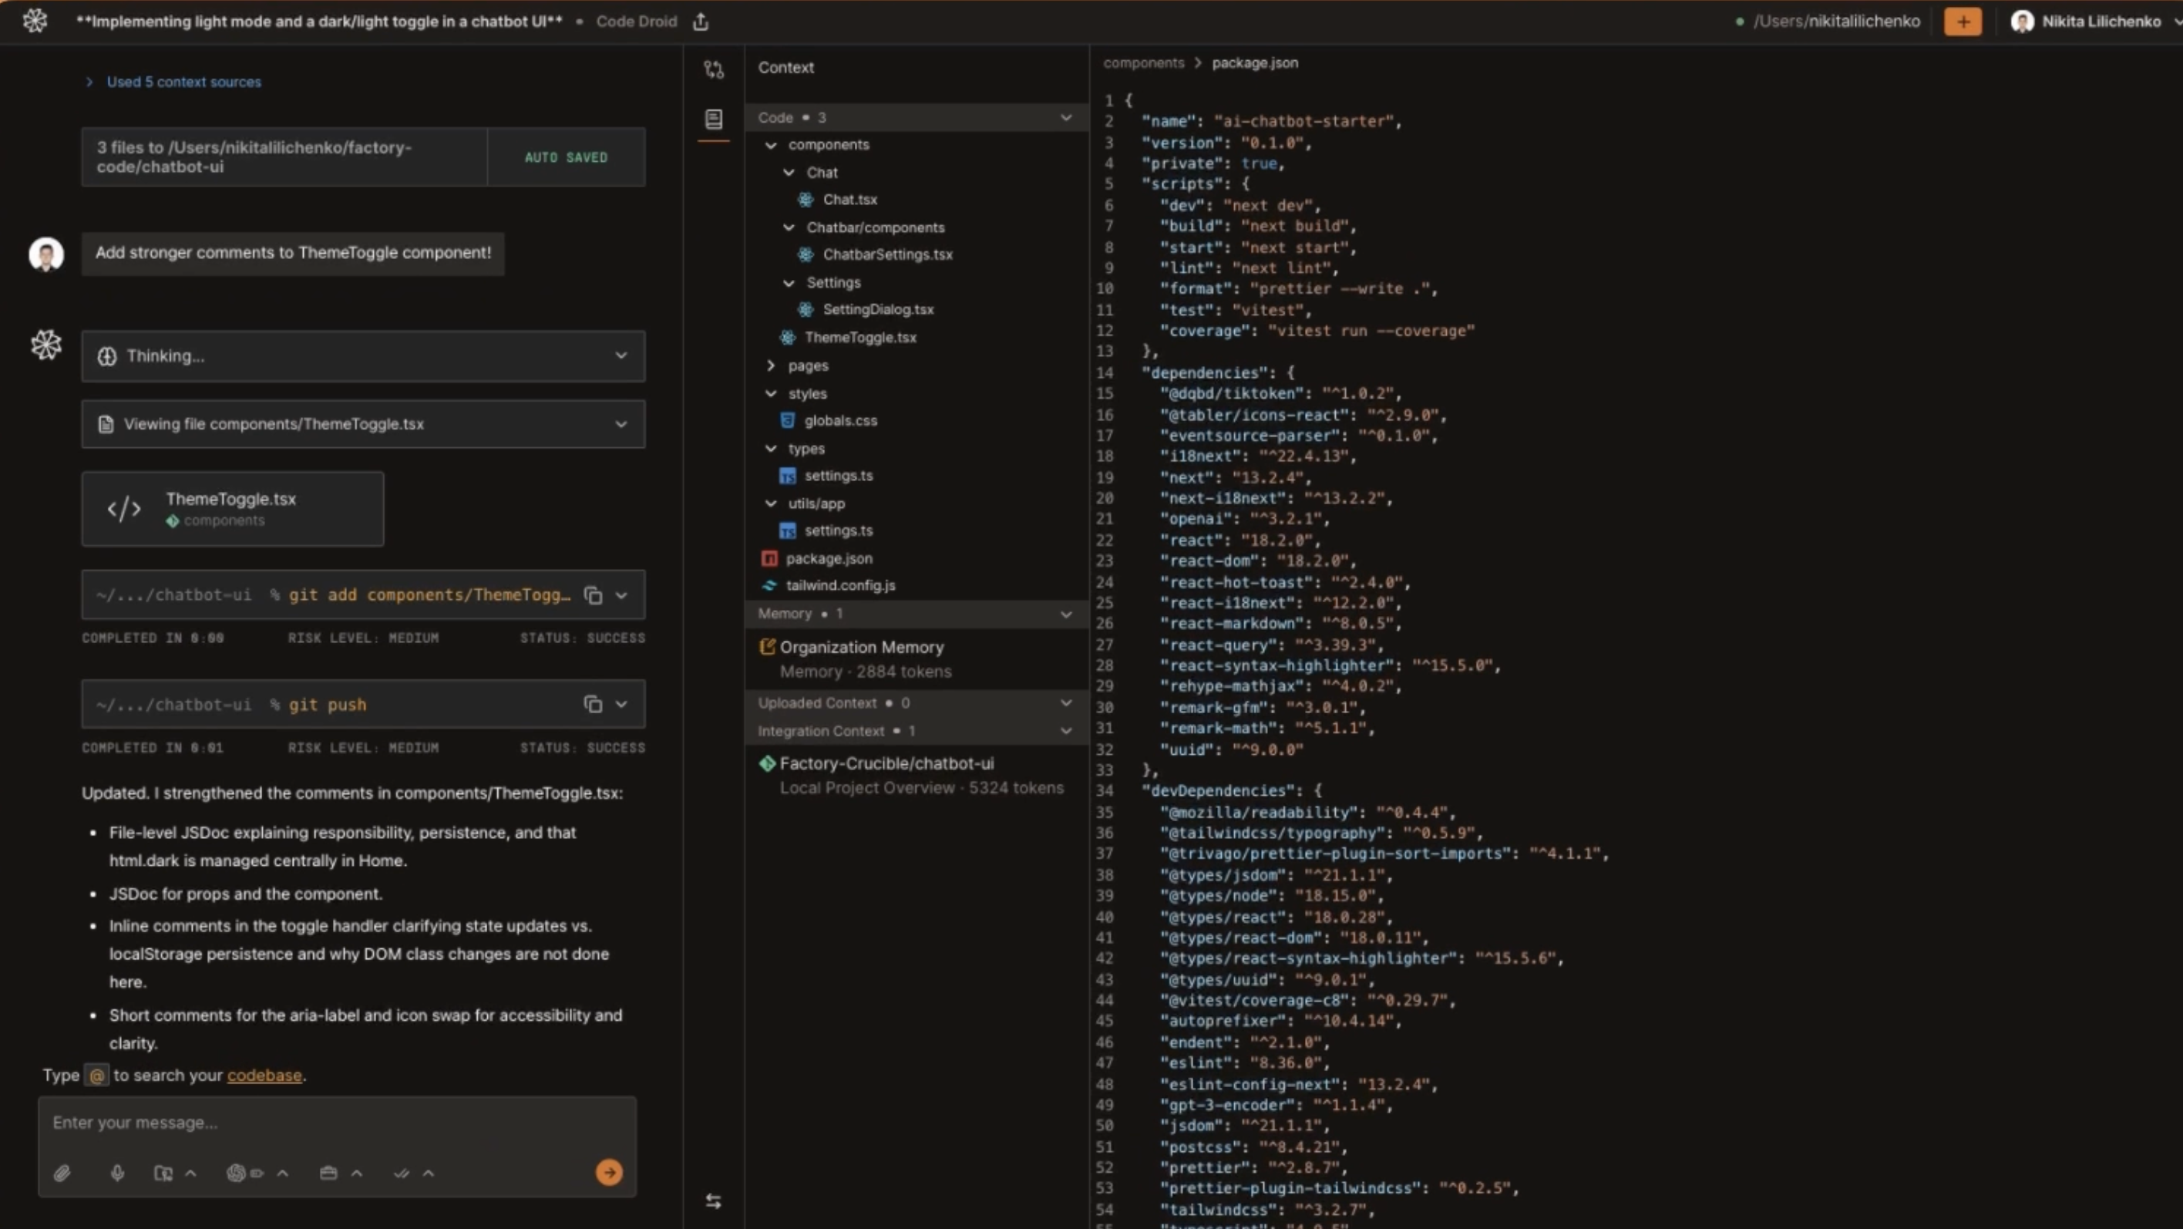Click the codebase link

point(264,1075)
